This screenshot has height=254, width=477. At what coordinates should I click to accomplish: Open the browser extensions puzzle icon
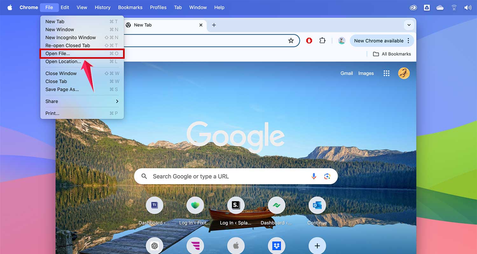(322, 40)
